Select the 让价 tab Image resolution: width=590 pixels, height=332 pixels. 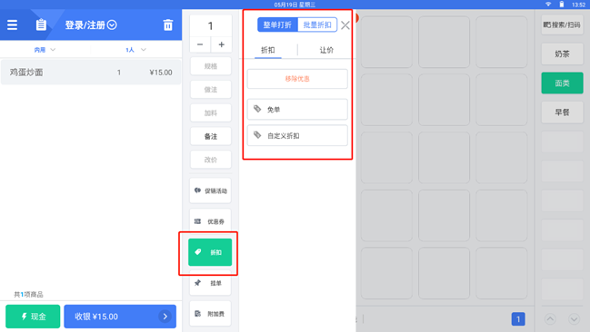coord(326,50)
